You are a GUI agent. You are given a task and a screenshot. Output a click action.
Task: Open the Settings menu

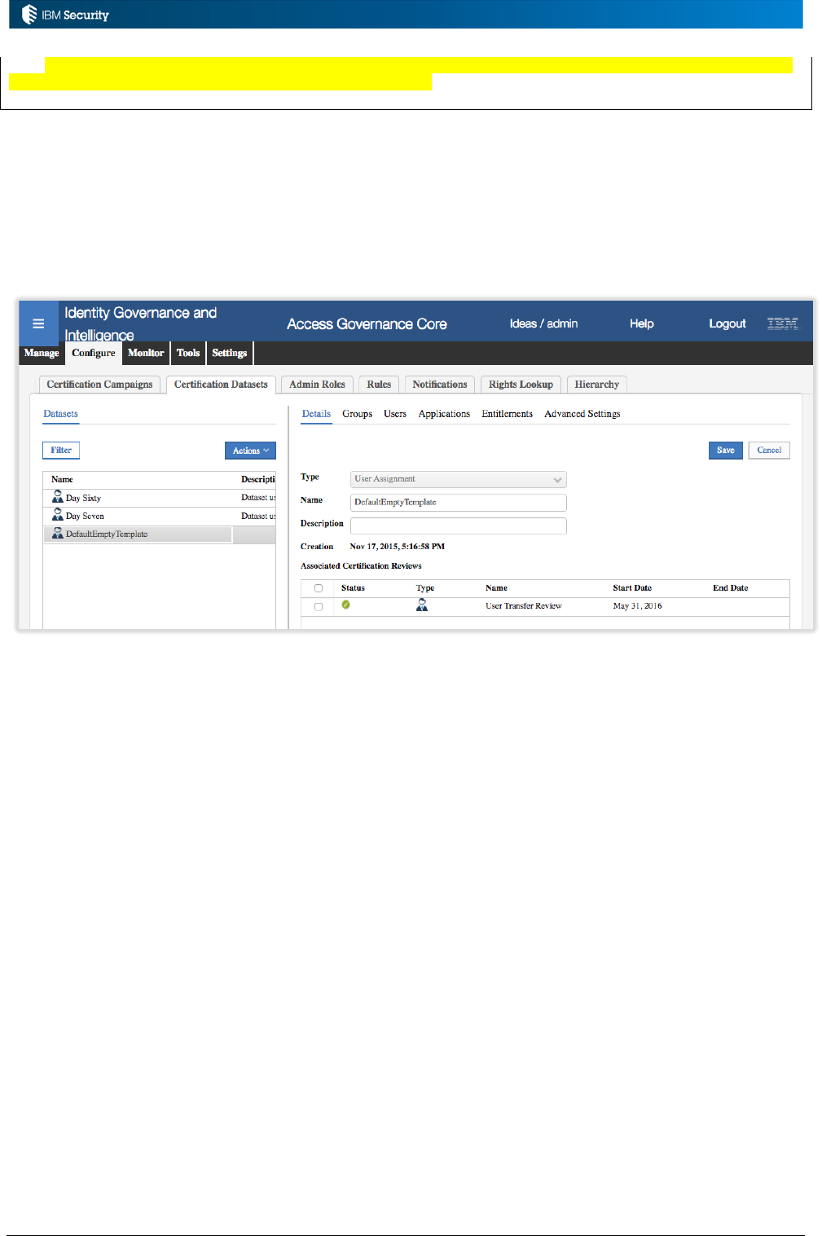(230, 353)
